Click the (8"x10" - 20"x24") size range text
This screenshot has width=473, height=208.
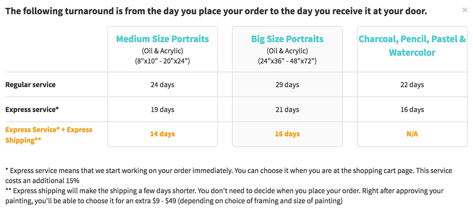pos(162,62)
